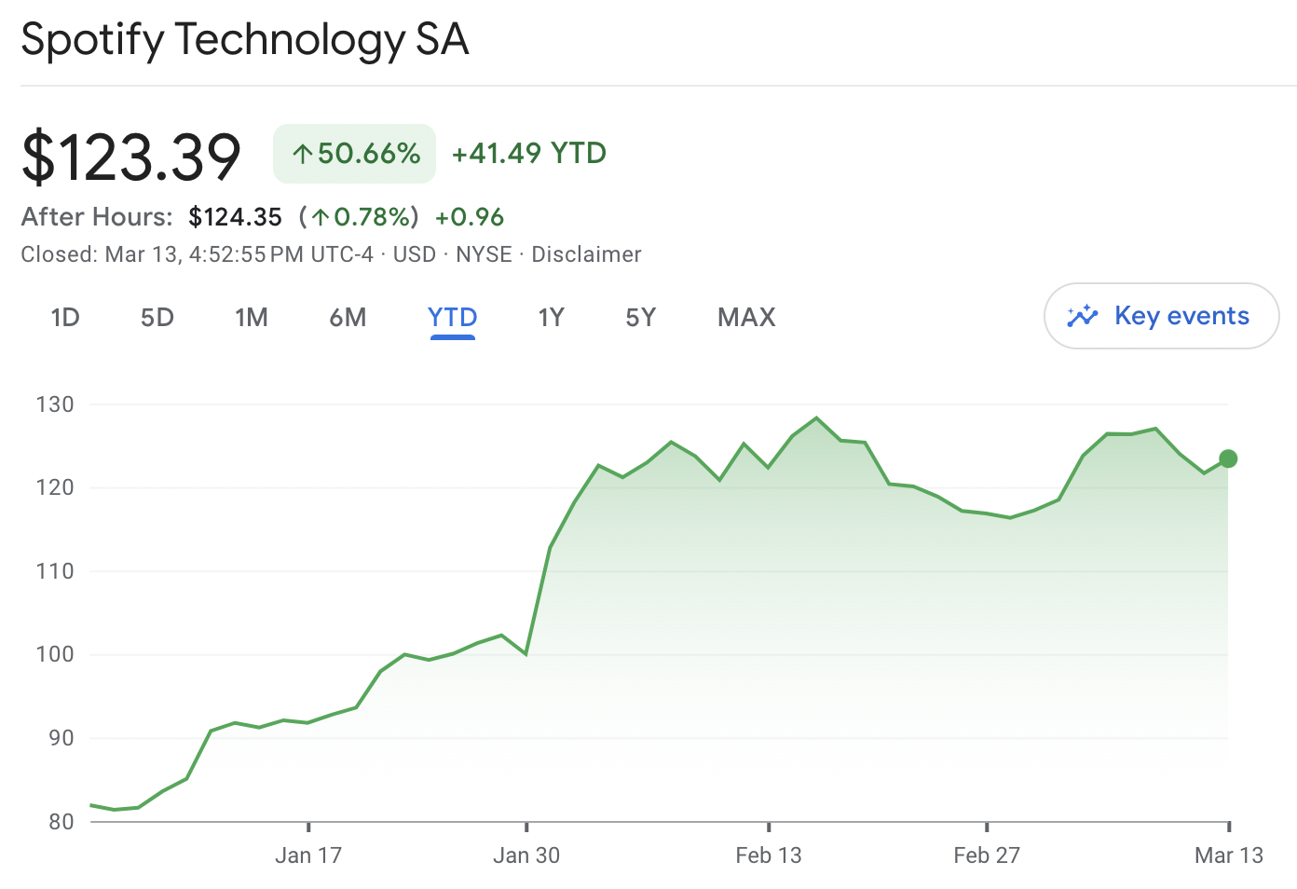The height and width of the screenshot is (889, 1297).
Task: Click the Feb 13 axis date label
Action: tap(768, 855)
